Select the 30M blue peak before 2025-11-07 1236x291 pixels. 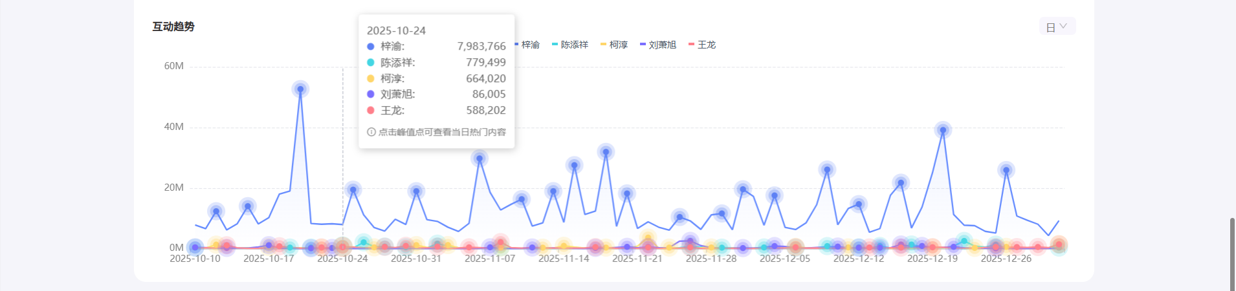click(x=480, y=158)
